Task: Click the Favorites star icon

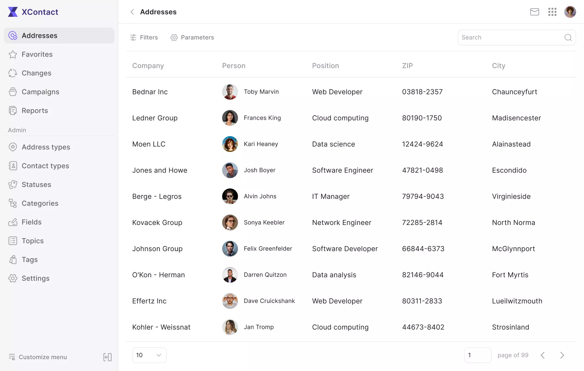Action: point(13,54)
